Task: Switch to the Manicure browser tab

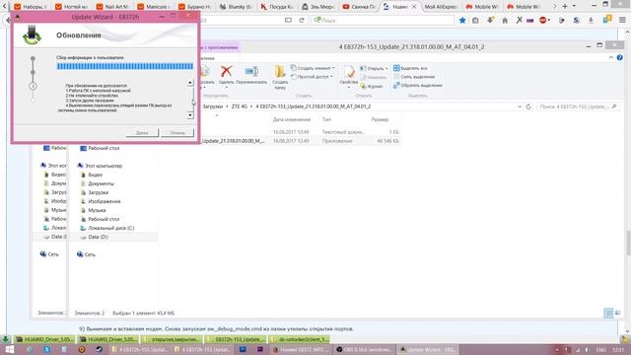Action: 155,7
